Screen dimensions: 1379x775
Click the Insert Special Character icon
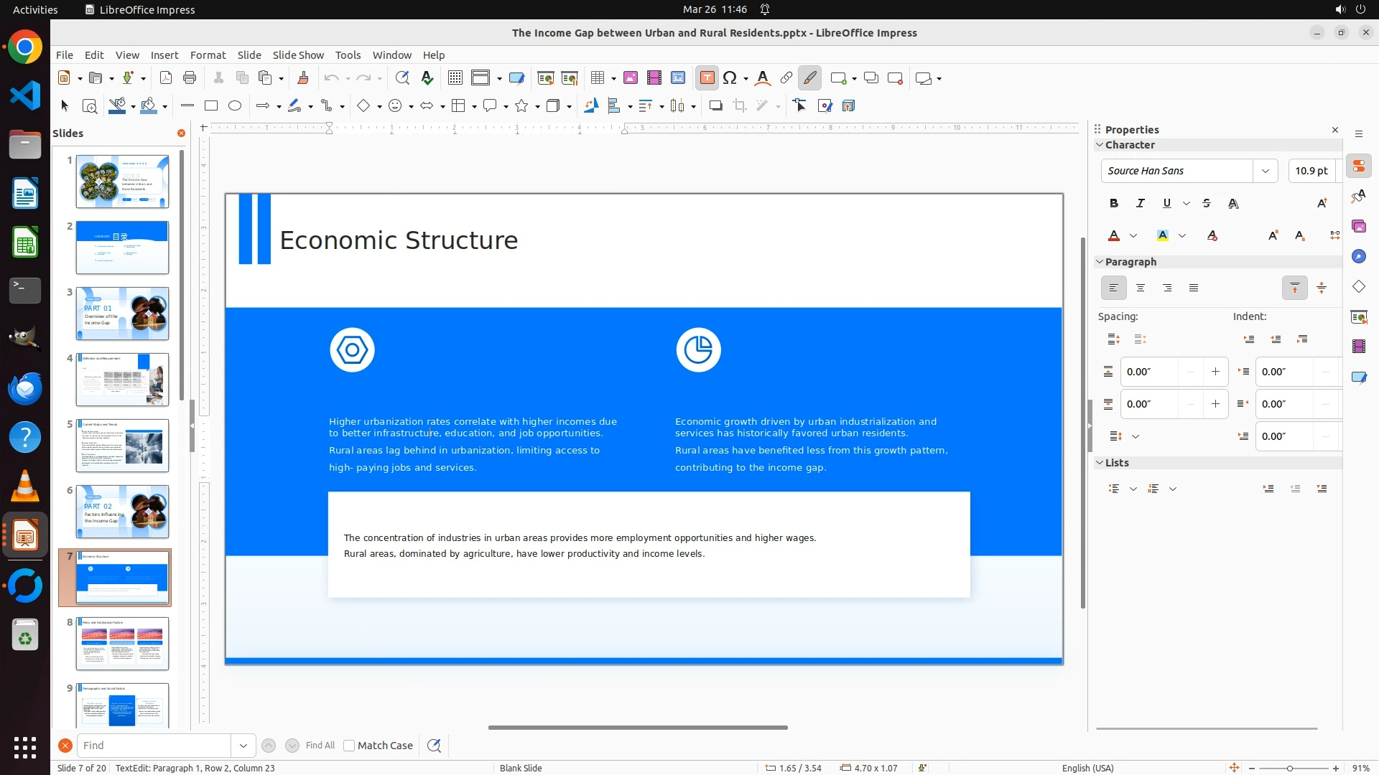(730, 78)
